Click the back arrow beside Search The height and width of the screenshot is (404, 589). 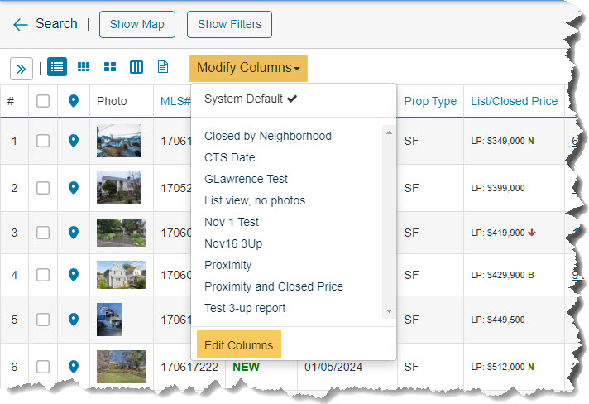tap(21, 25)
